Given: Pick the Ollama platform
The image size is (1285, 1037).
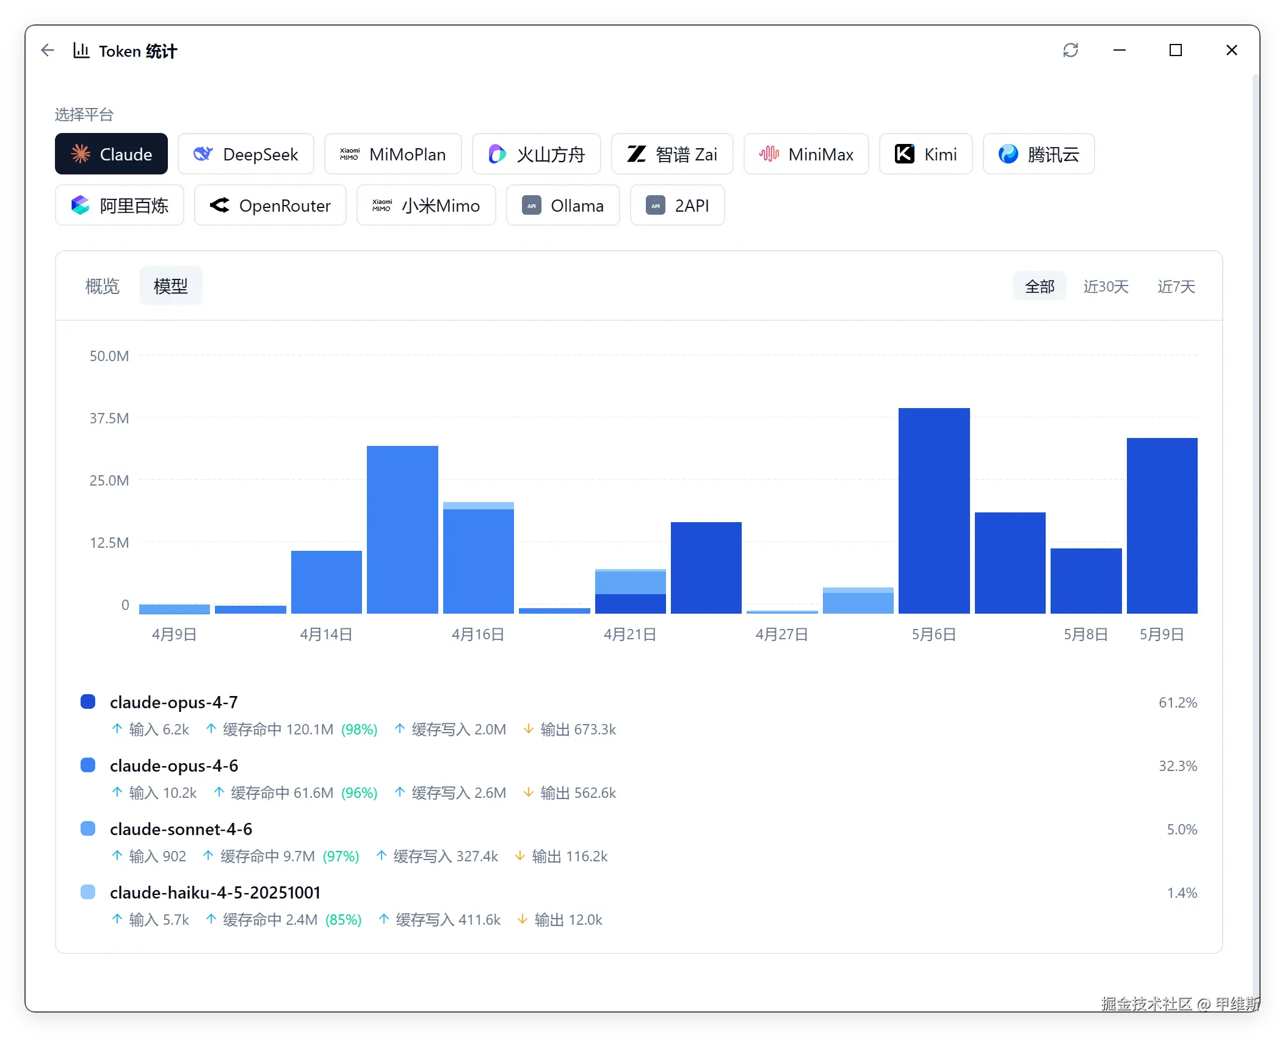Looking at the screenshot, I should 563,205.
